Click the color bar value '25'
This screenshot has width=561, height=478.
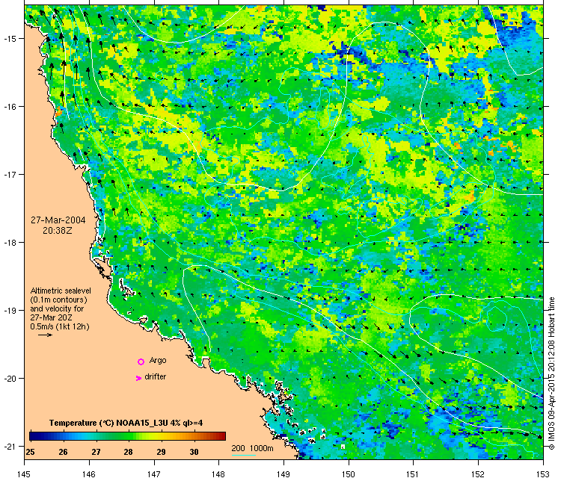[x=31, y=452]
